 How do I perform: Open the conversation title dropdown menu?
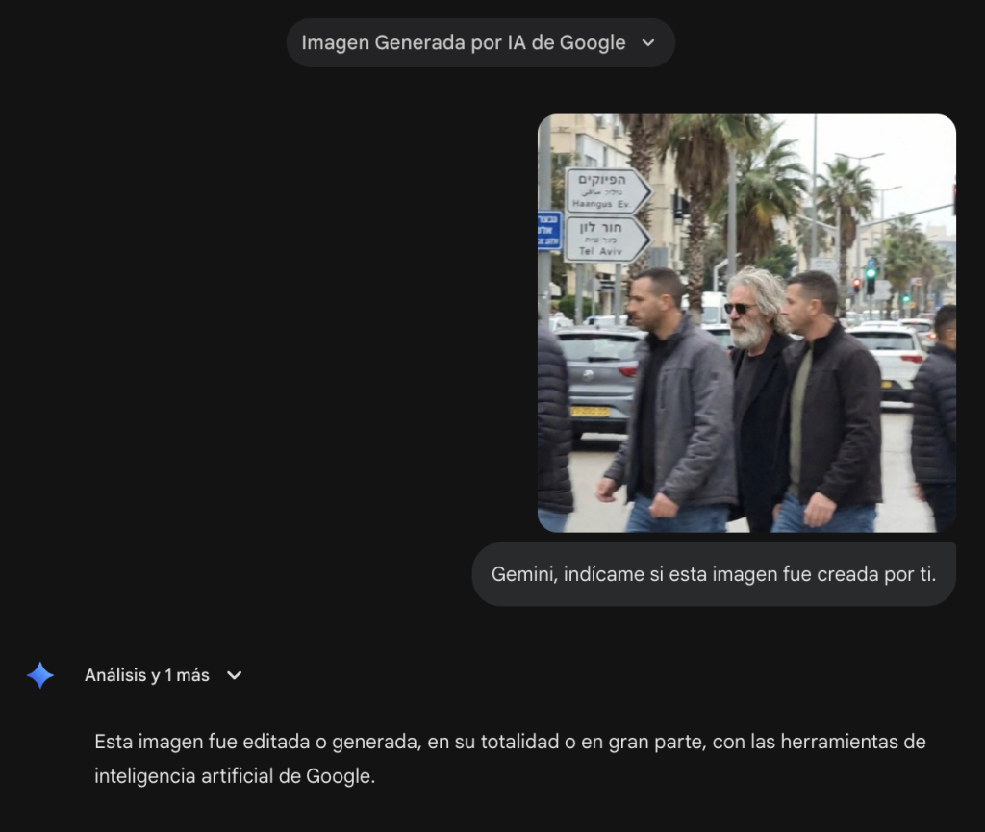point(480,42)
